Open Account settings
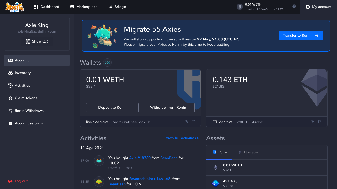The width and height of the screenshot is (337, 189). [x=37, y=123]
